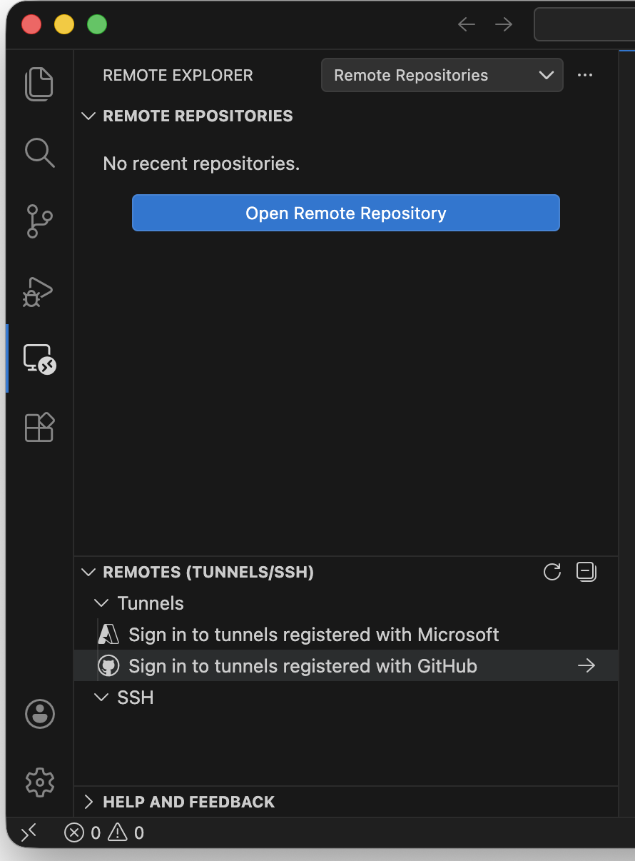Viewport: 635px width, 861px height.
Task: Refresh the Remotes tunnels list
Action: click(x=552, y=572)
